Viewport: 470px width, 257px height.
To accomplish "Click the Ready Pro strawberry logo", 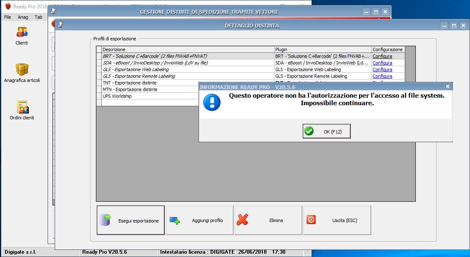I will 8,6.
